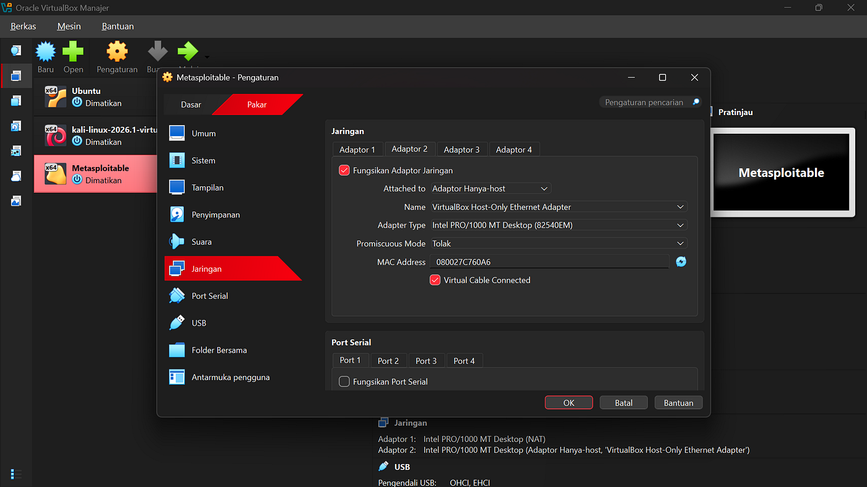Select the kali-linux-2026.1 virtual machine
The width and height of the screenshot is (867, 487).
tap(95, 135)
